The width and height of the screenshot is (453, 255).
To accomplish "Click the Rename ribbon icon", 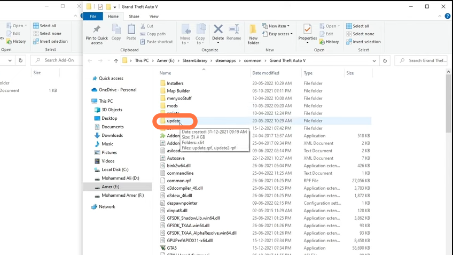I will click(234, 32).
